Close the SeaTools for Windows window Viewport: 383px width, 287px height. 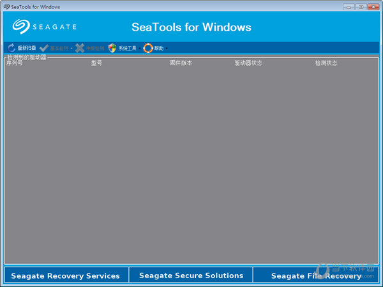[373, 7]
